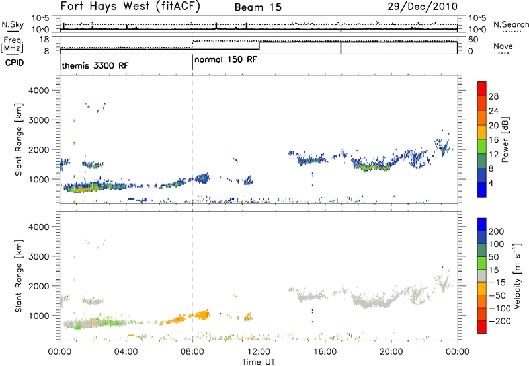Screen dimensions: 529x366
Task: Click the "Fort Hays West (fitACF)" title
Action: (x=130, y=7)
